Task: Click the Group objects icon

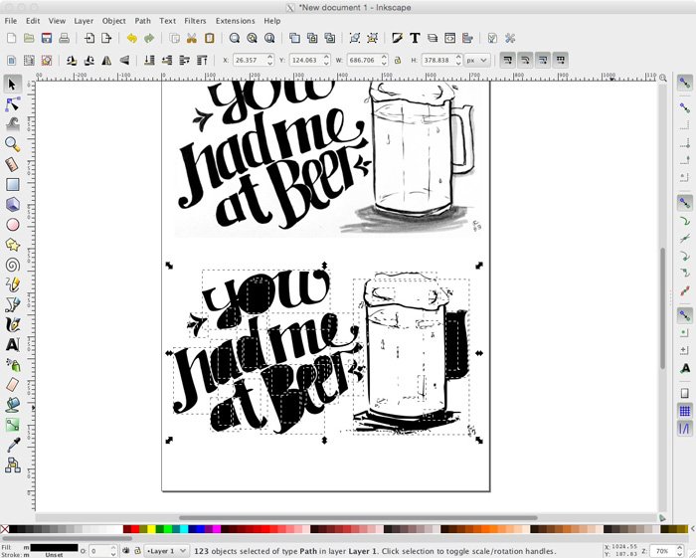Action: pyautogui.click(x=354, y=38)
